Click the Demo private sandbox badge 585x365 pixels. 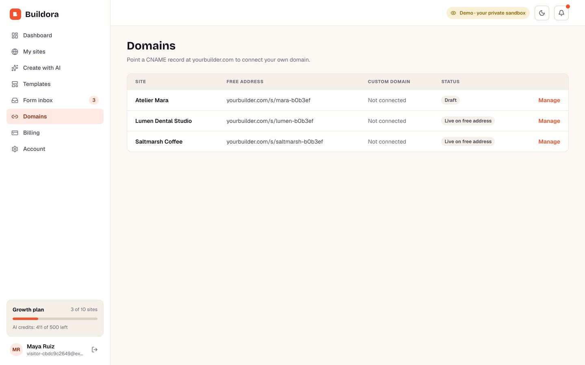point(488,13)
